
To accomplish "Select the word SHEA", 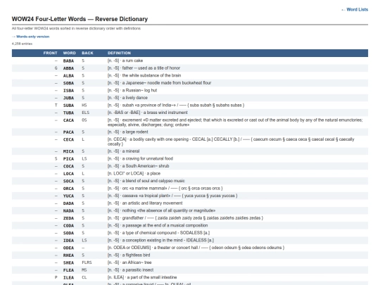I will pyautogui.click(x=68, y=263).
